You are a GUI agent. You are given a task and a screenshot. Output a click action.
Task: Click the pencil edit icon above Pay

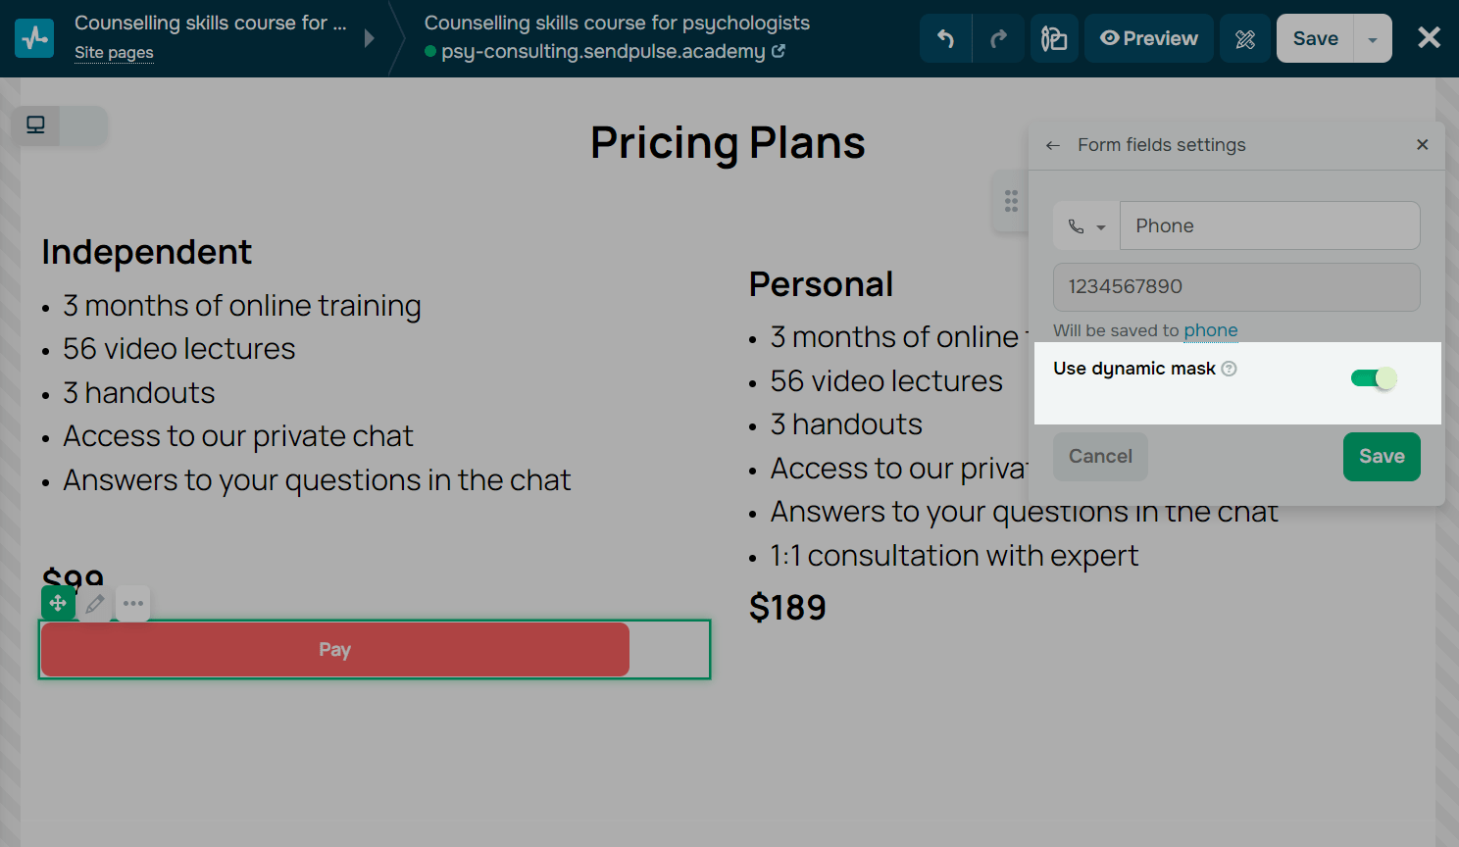(x=95, y=604)
